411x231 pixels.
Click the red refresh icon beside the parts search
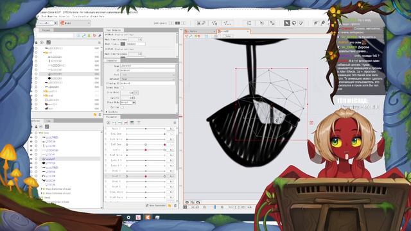(94, 35)
